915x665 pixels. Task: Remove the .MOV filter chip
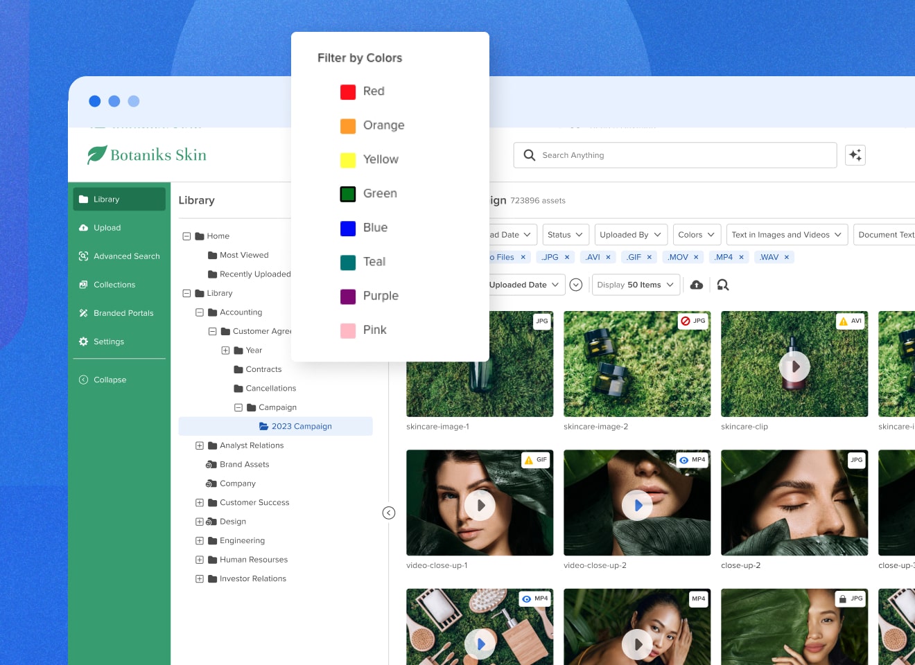tap(696, 257)
